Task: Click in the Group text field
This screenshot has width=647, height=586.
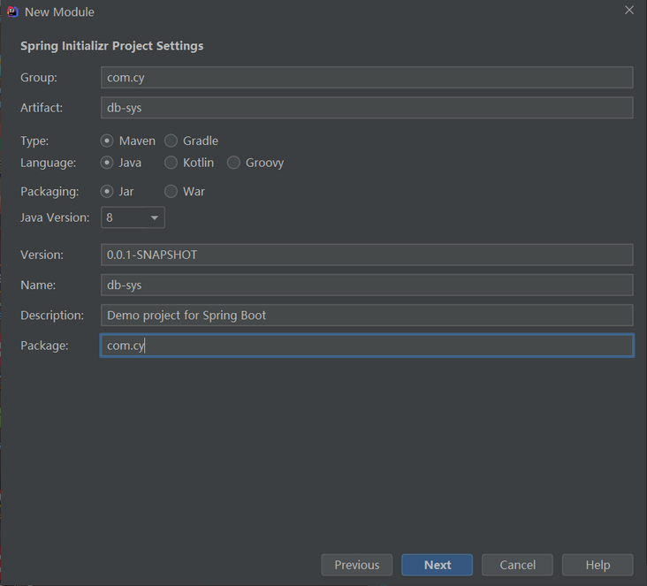Action: tap(367, 78)
